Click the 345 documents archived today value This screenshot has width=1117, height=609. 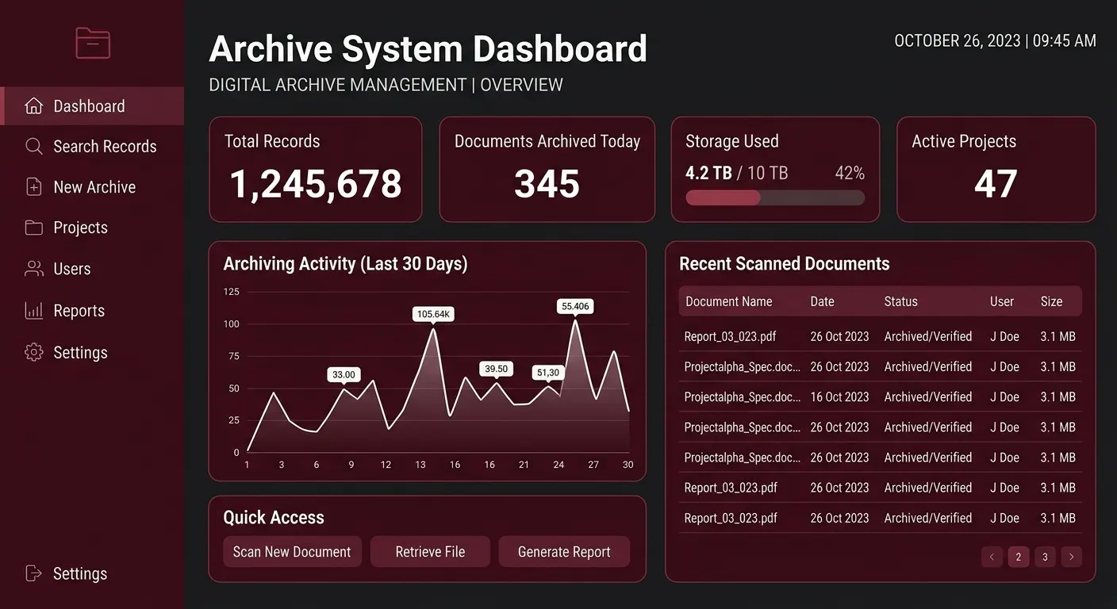click(547, 184)
